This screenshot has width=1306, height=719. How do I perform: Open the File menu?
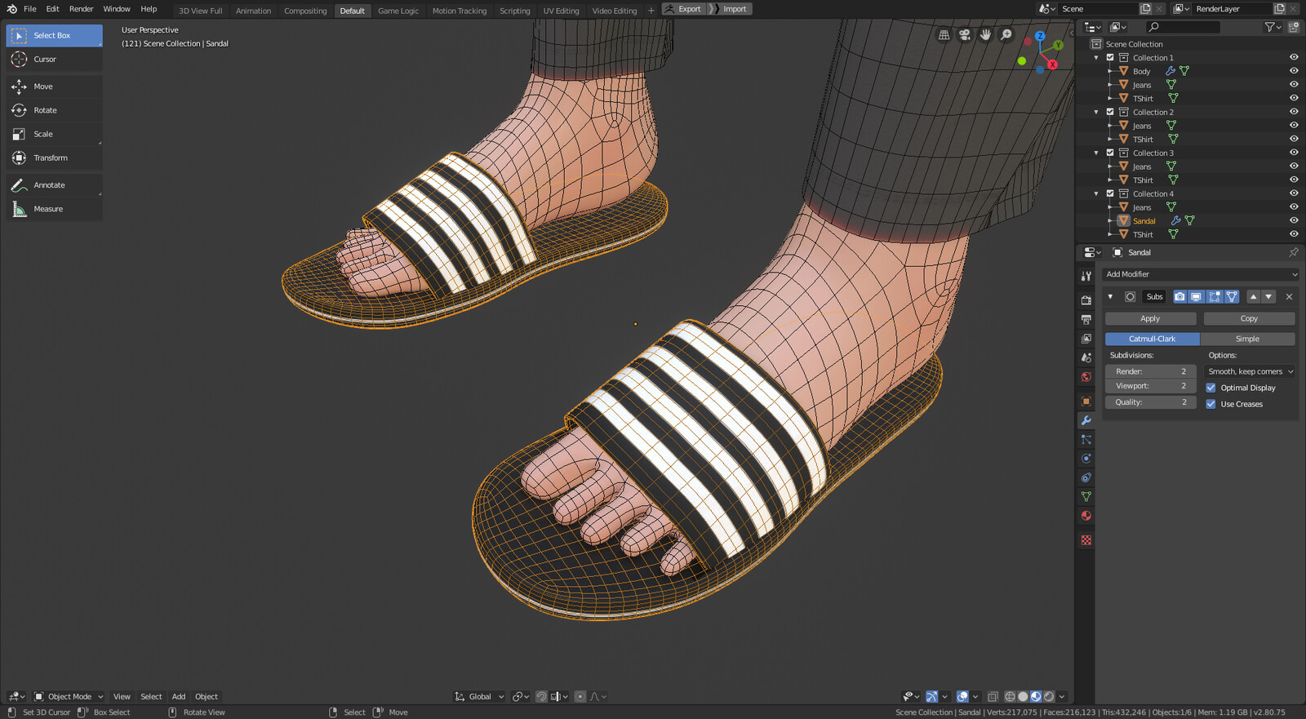30,9
